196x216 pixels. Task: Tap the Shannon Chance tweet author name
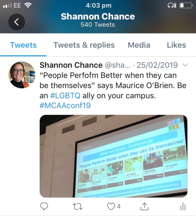(71, 65)
